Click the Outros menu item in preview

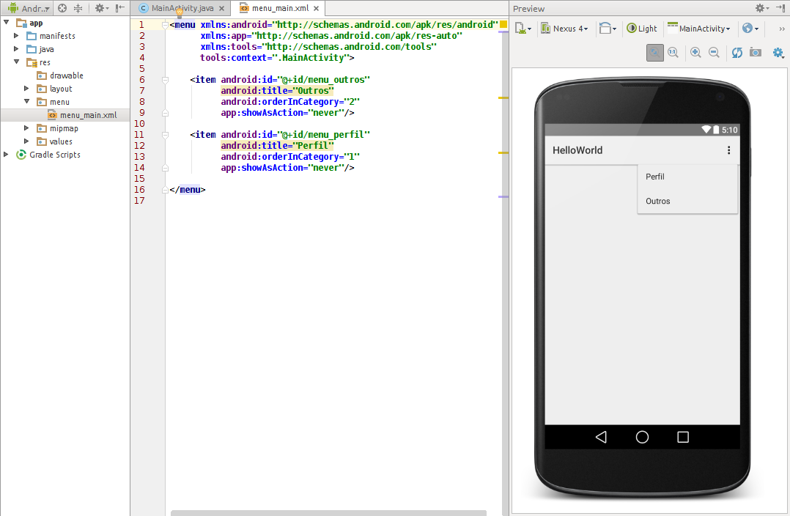687,201
